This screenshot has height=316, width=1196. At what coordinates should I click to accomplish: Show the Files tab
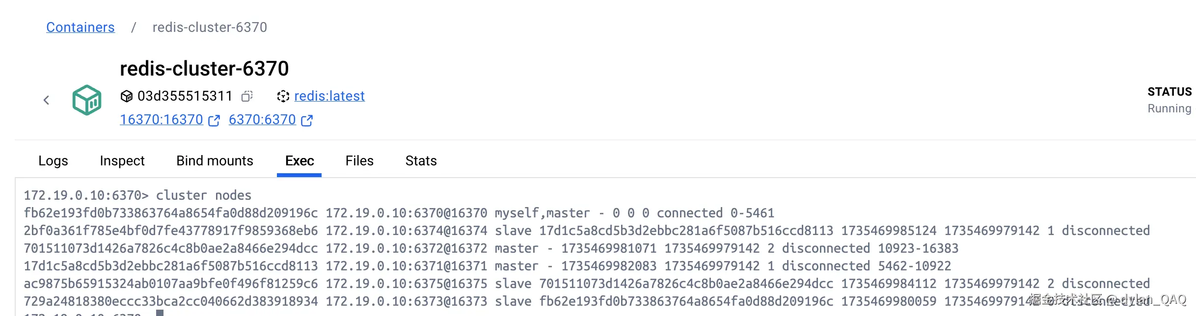[x=359, y=161]
